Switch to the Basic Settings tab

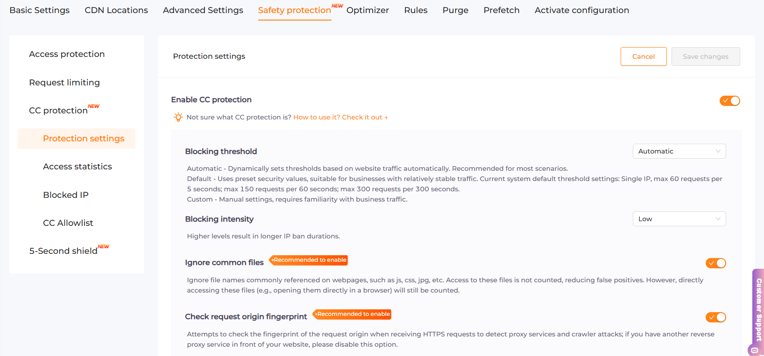[x=40, y=10]
